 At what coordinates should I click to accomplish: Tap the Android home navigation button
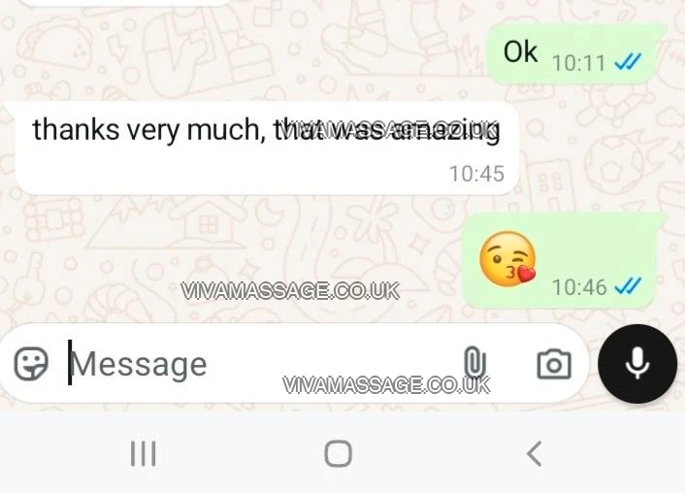point(338,453)
